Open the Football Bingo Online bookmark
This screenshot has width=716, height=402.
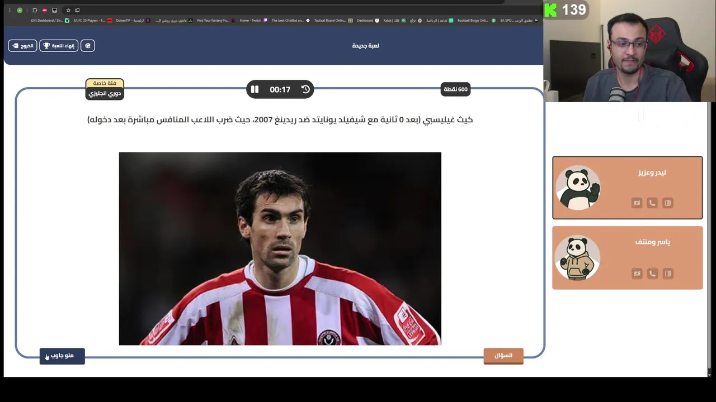pos(475,21)
